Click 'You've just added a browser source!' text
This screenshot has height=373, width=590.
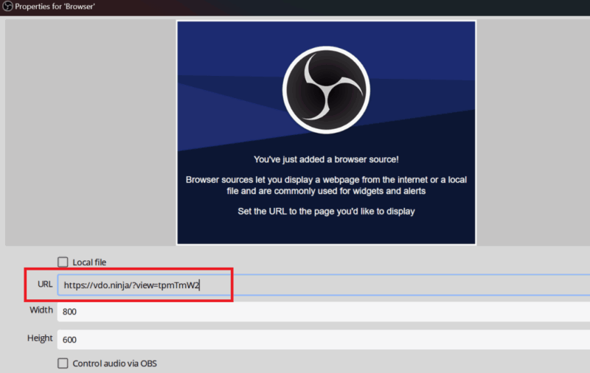[326, 159]
